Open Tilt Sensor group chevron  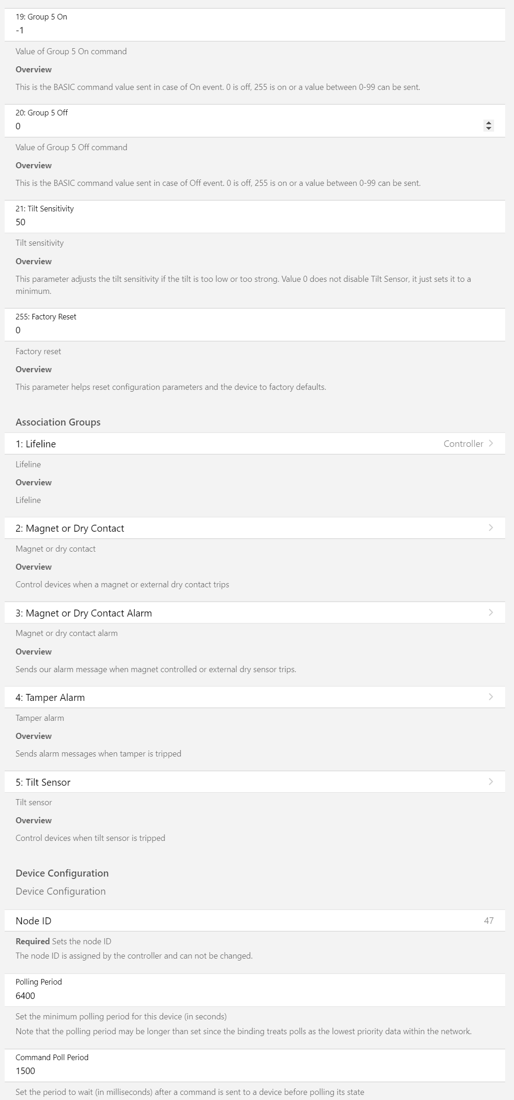click(x=491, y=782)
